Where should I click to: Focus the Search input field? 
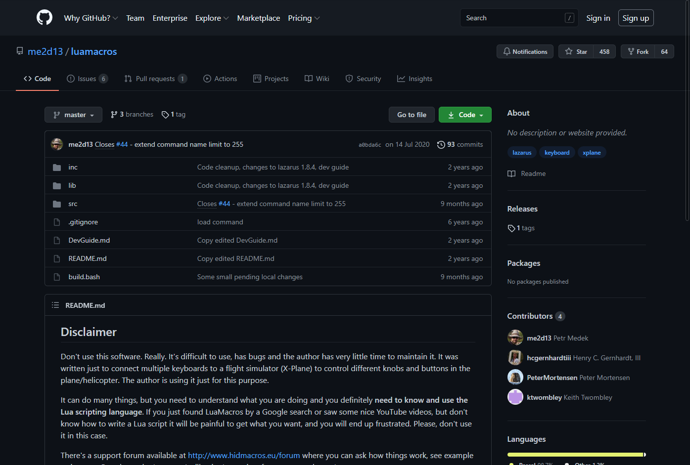[x=519, y=18]
